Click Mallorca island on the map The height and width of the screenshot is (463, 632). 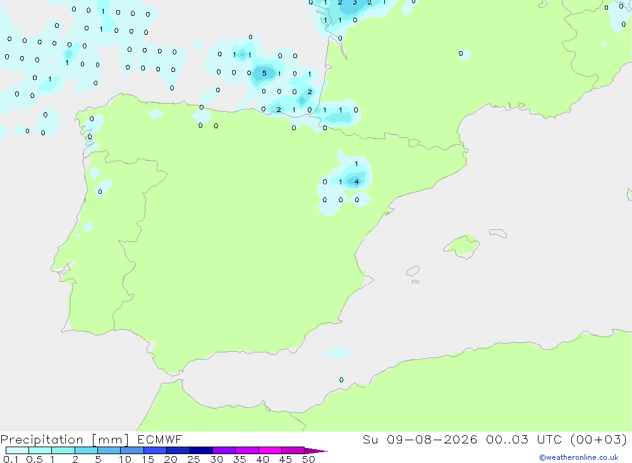coord(462,246)
